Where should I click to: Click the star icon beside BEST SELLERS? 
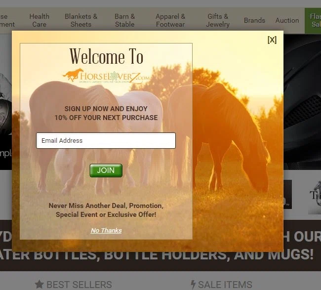click(40, 284)
